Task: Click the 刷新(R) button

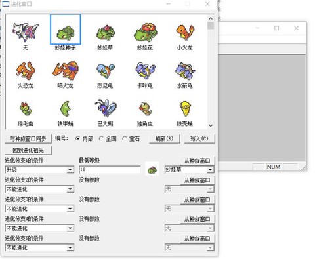Action: point(165,138)
